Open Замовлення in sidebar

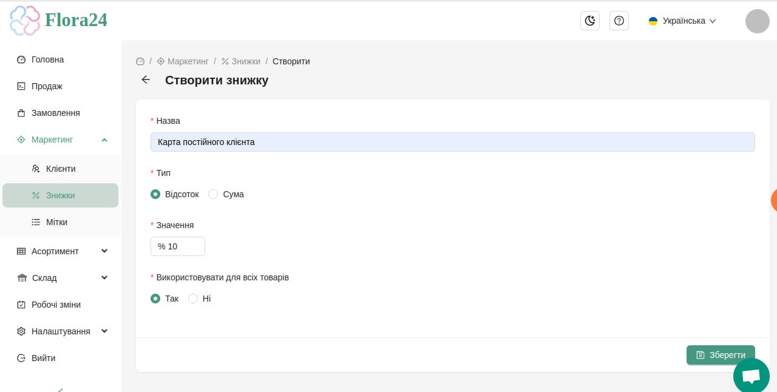tap(61, 113)
